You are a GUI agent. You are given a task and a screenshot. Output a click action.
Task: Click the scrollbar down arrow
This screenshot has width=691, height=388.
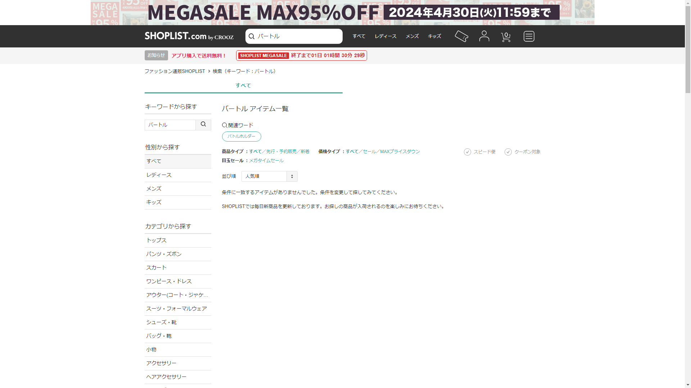[688, 385]
